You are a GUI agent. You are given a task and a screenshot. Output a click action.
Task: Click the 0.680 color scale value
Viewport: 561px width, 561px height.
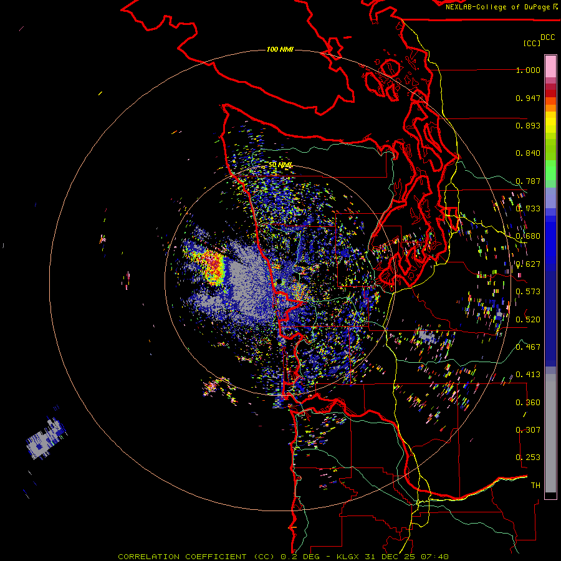tap(528, 236)
